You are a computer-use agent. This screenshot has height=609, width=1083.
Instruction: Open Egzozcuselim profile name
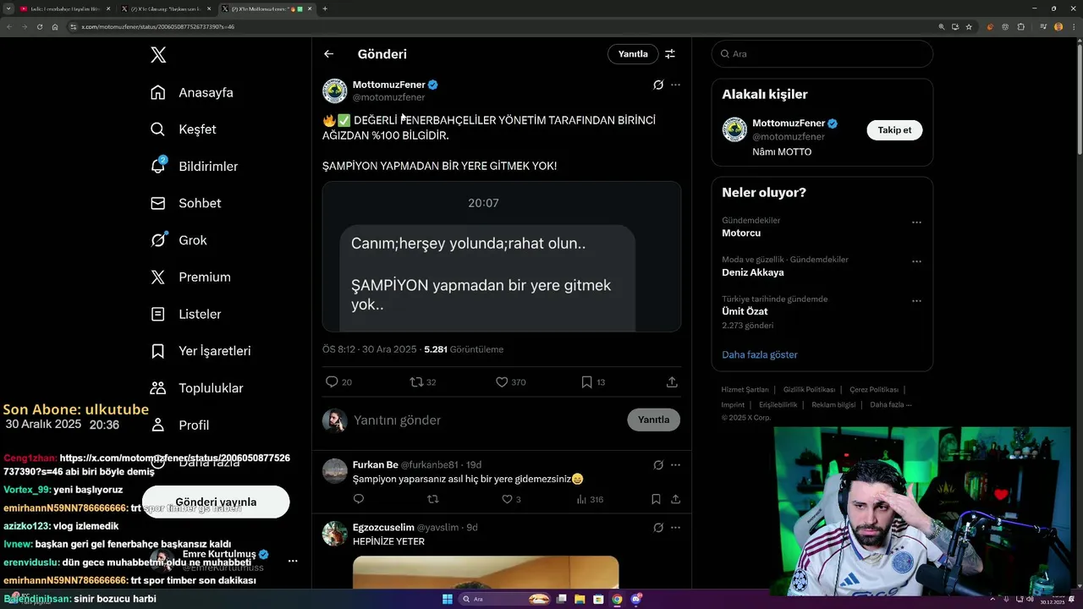click(383, 528)
